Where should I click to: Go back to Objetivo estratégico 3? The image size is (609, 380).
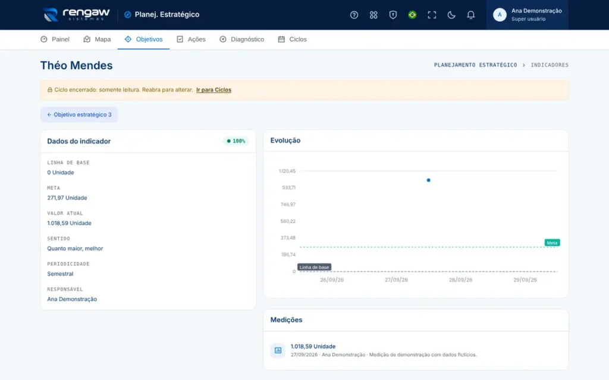(x=79, y=115)
